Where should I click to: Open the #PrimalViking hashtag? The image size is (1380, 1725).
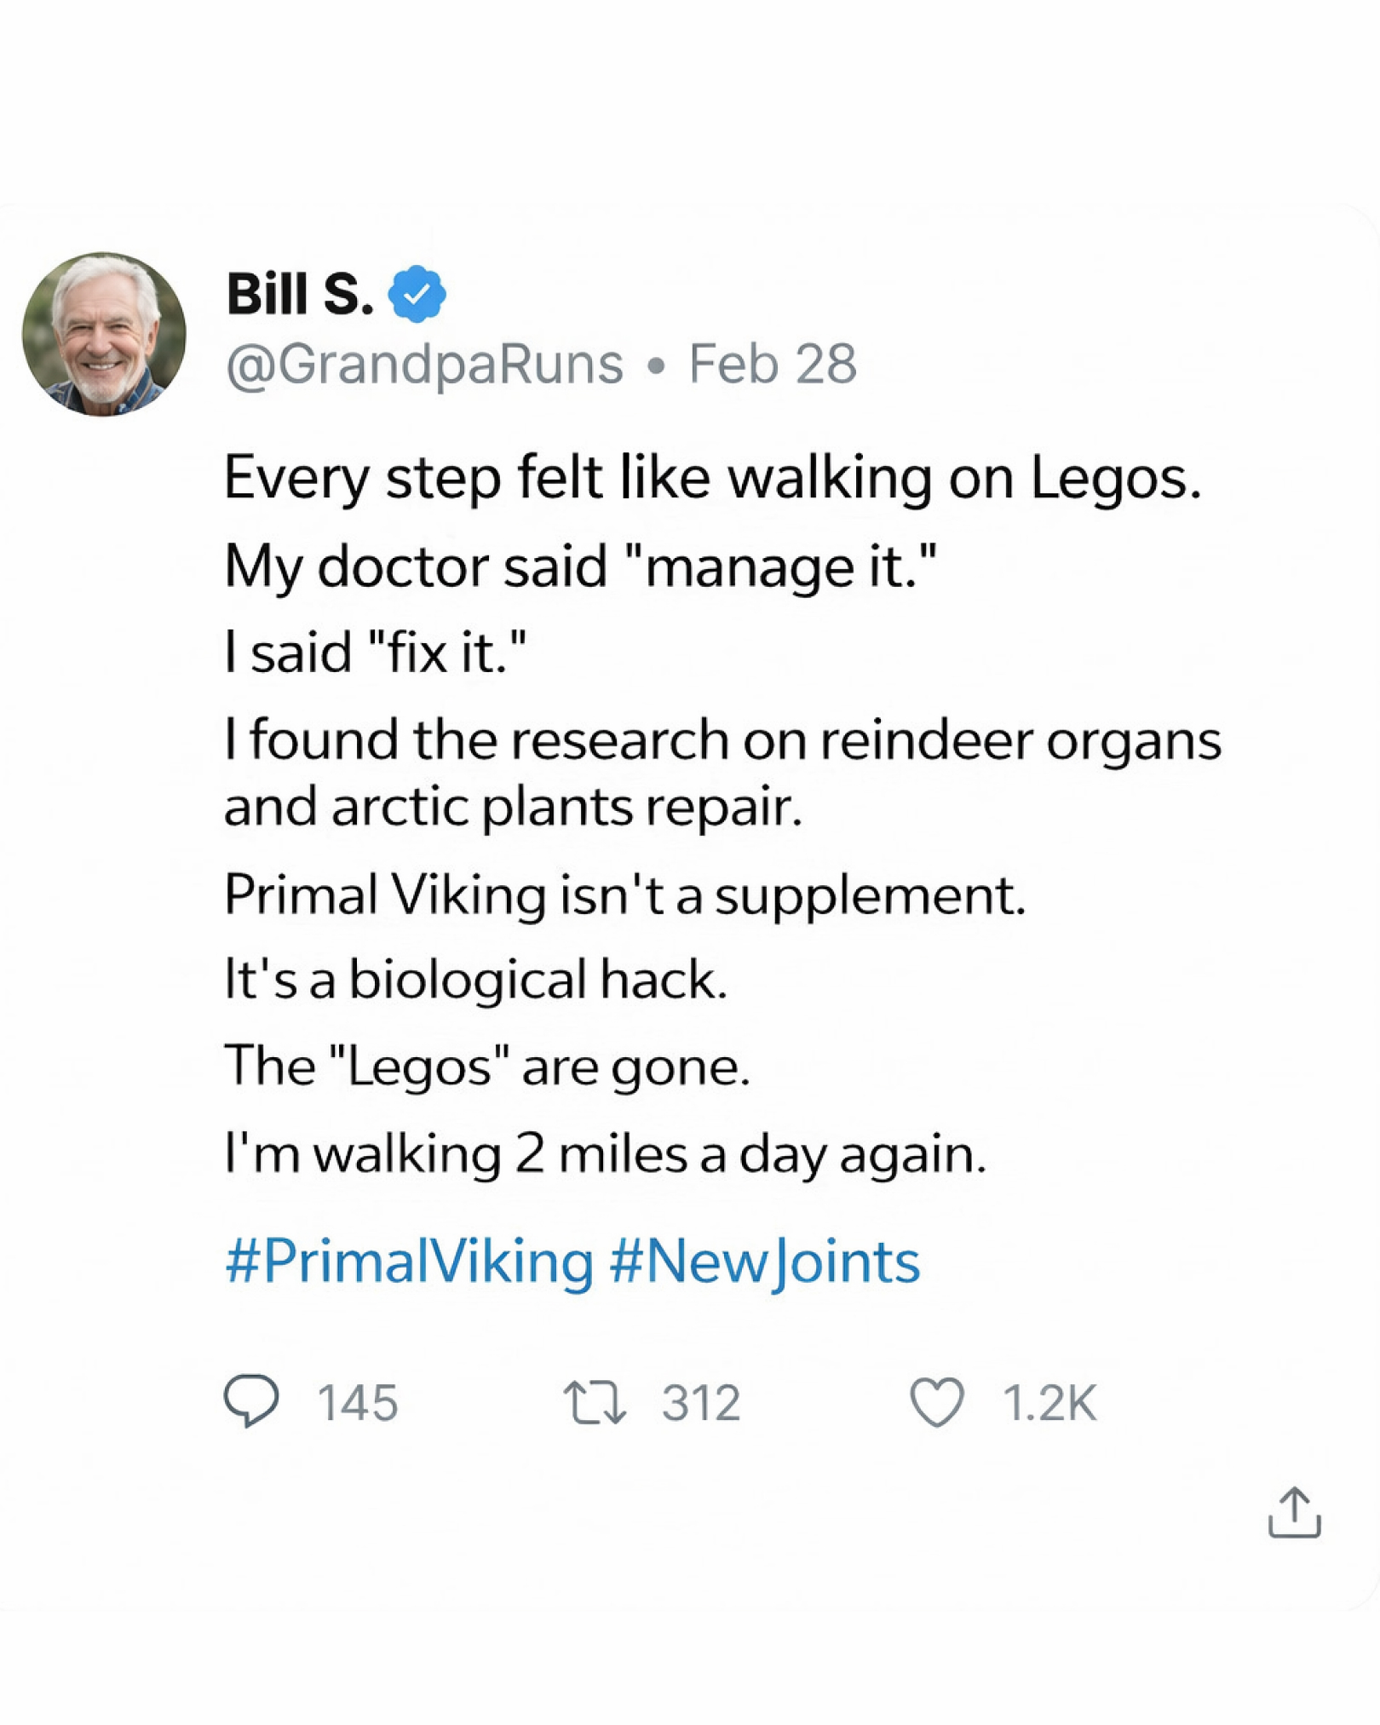409,1261
